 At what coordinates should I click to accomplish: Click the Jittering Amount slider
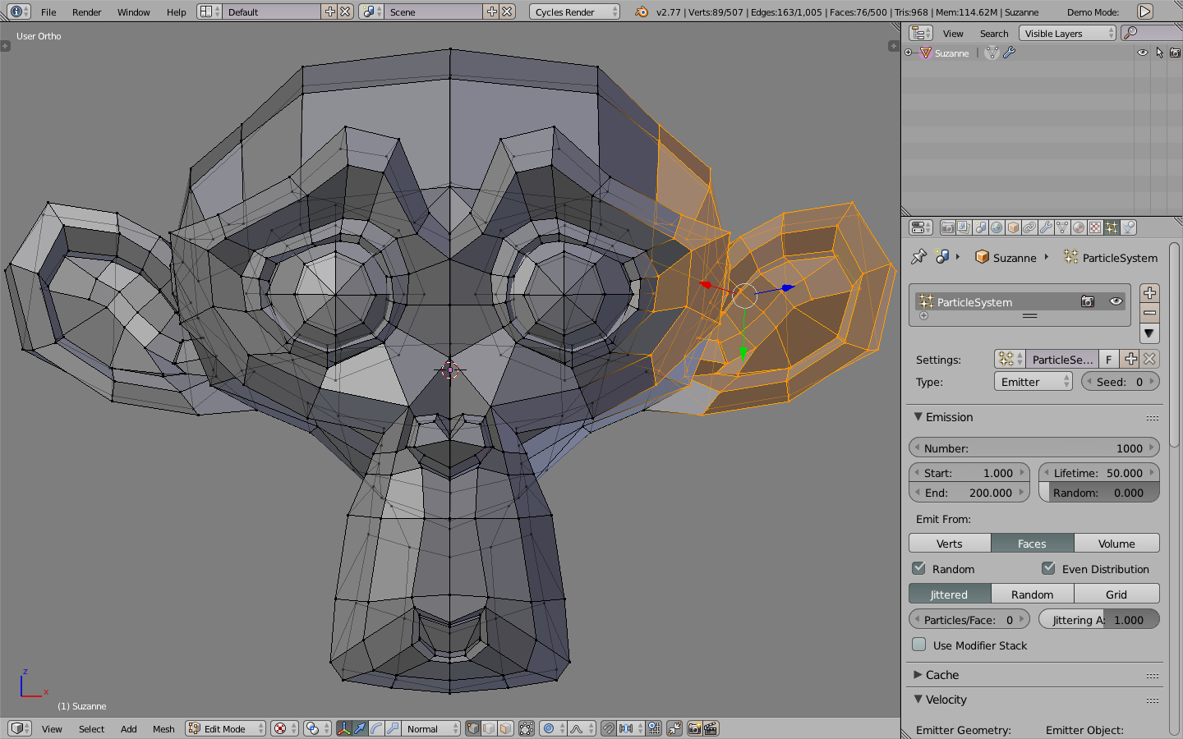(x=1099, y=619)
